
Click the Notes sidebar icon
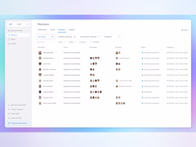tap(9, 39)
